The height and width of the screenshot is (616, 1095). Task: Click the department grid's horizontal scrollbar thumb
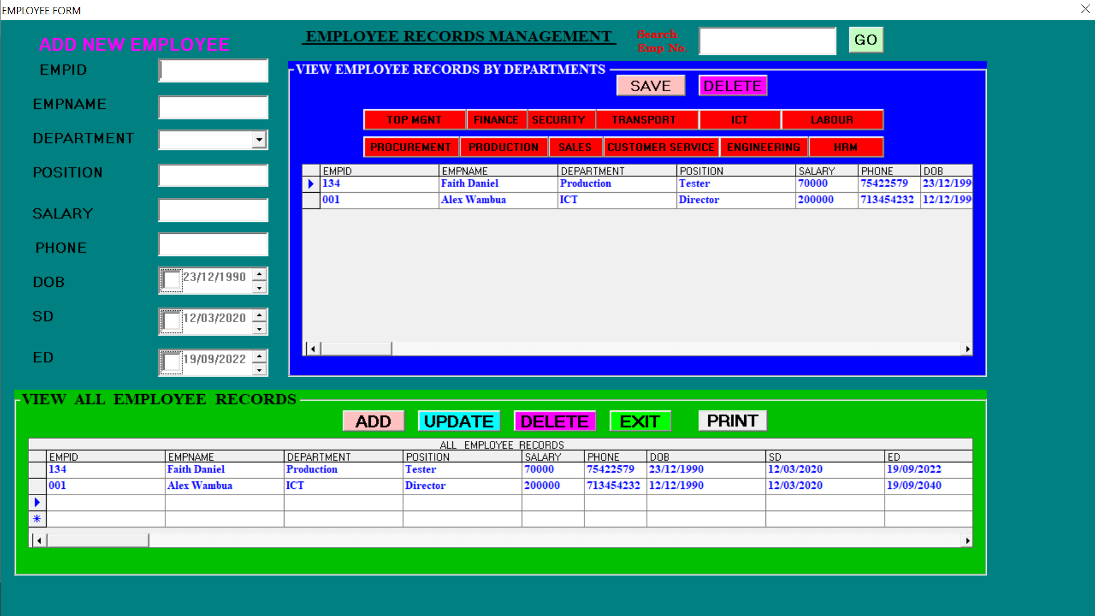[356, 348]
